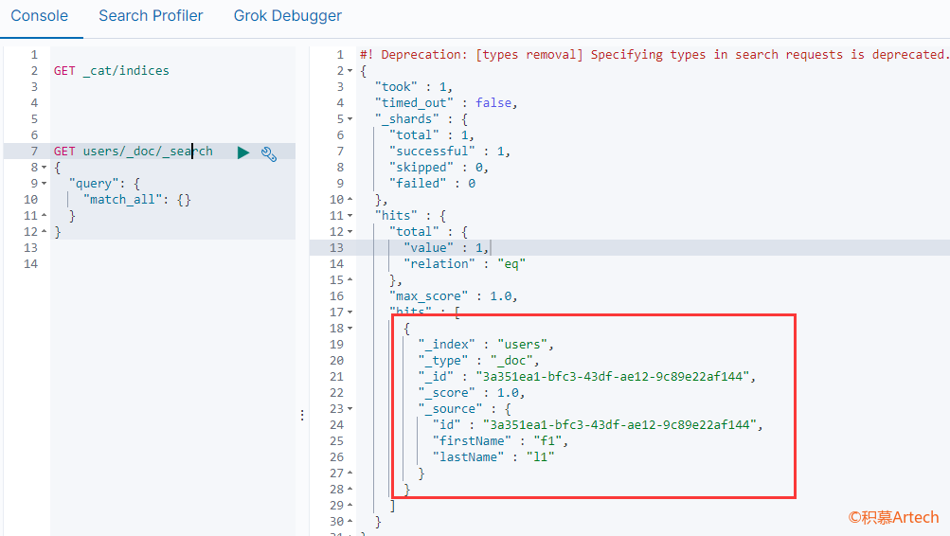Screen dimensions: 950x536
Task: Run the users/_doc/_search request with play icon
Action: coord(243,152)
